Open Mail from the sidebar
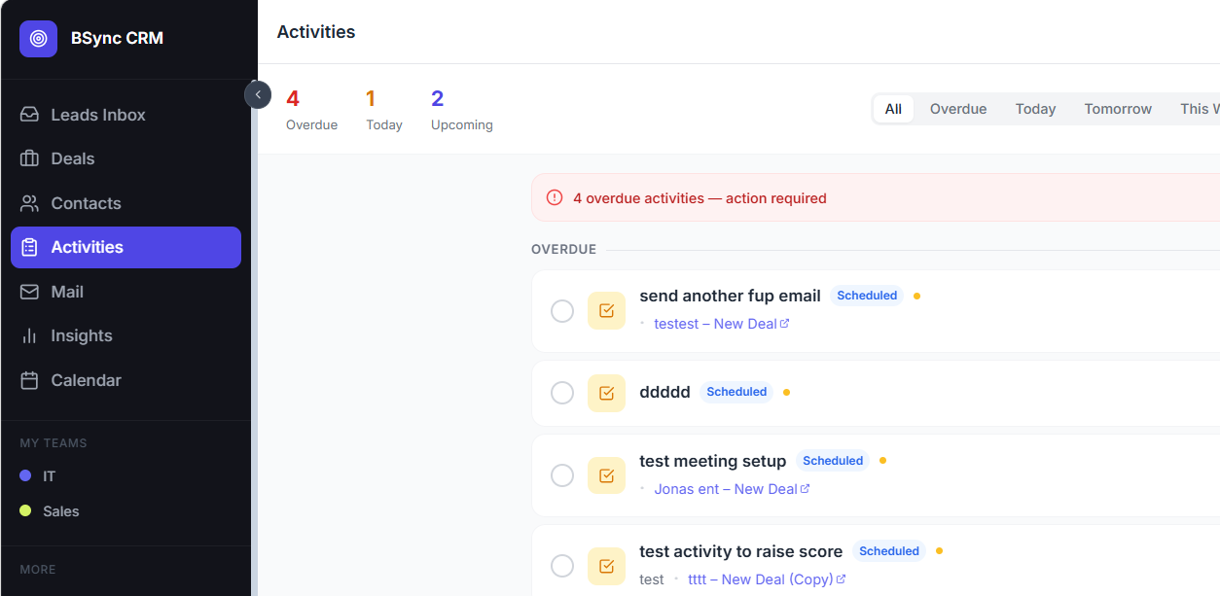This screenshot has height=596, width=1220. (126, 292)
